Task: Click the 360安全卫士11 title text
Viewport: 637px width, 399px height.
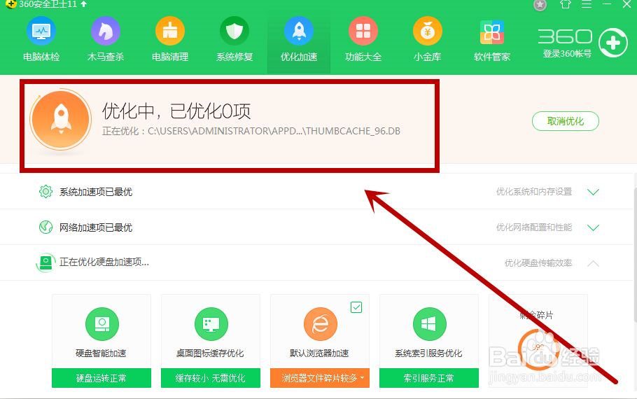Action: 48,4
